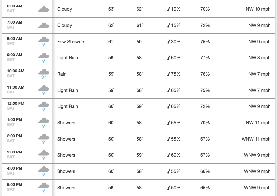This screenshot has width=277, height=196.
Task: Select the 12:00 PM SAT hourly row
Action: click(139, 107)
